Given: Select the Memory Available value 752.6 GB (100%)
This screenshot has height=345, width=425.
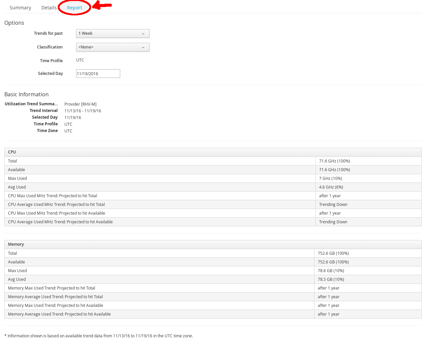Looking at the screenshot, I should (333, 262).
